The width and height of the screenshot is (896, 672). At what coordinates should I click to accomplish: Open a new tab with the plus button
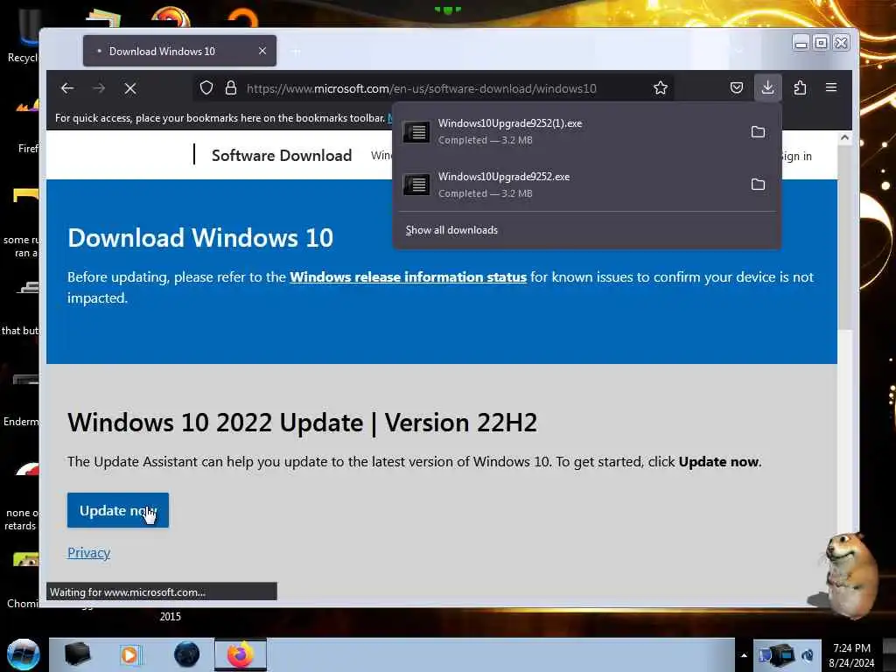(x=296, y=52)
